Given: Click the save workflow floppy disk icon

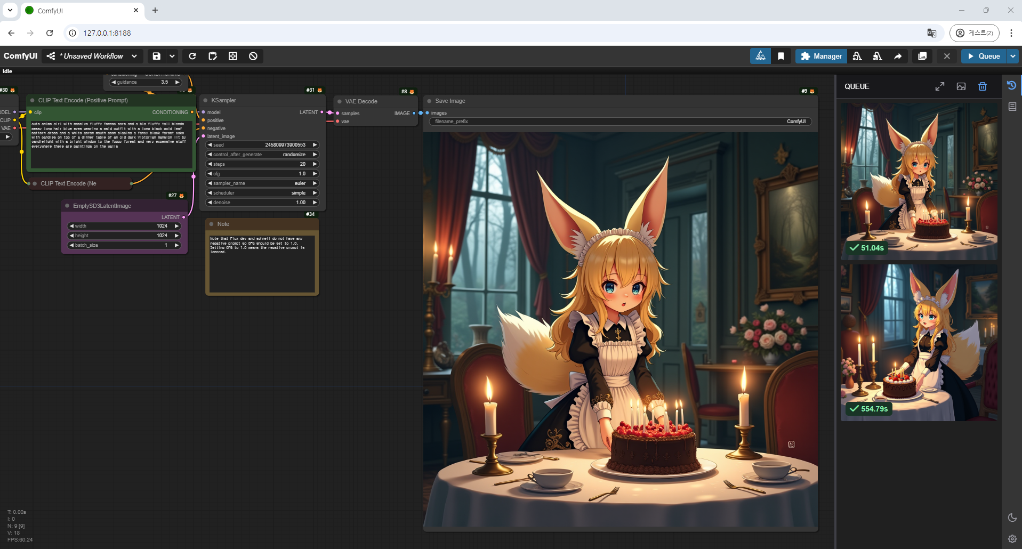Looking at the screenshot, I should [x=156, y=56].
